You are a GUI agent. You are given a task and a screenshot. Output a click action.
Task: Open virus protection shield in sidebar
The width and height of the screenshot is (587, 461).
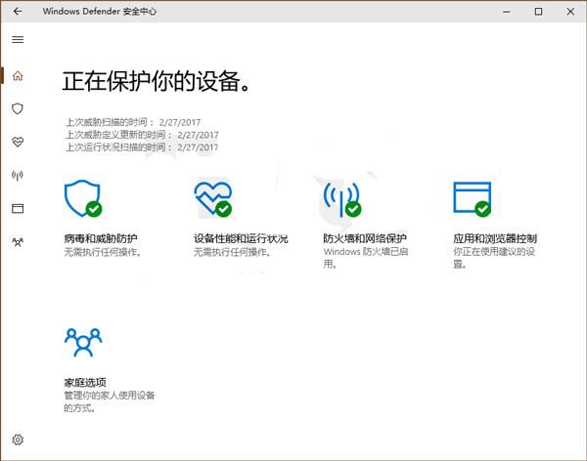click(18, 108)
